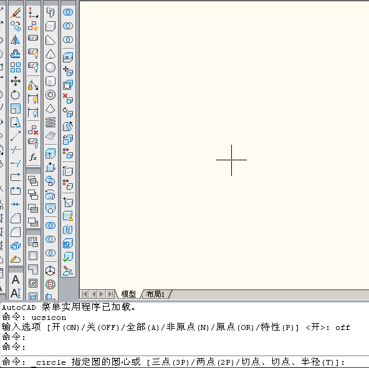Click the 3D Move gizmo icon
Viewport: 369px width, 368px height.
pos(50,271)
